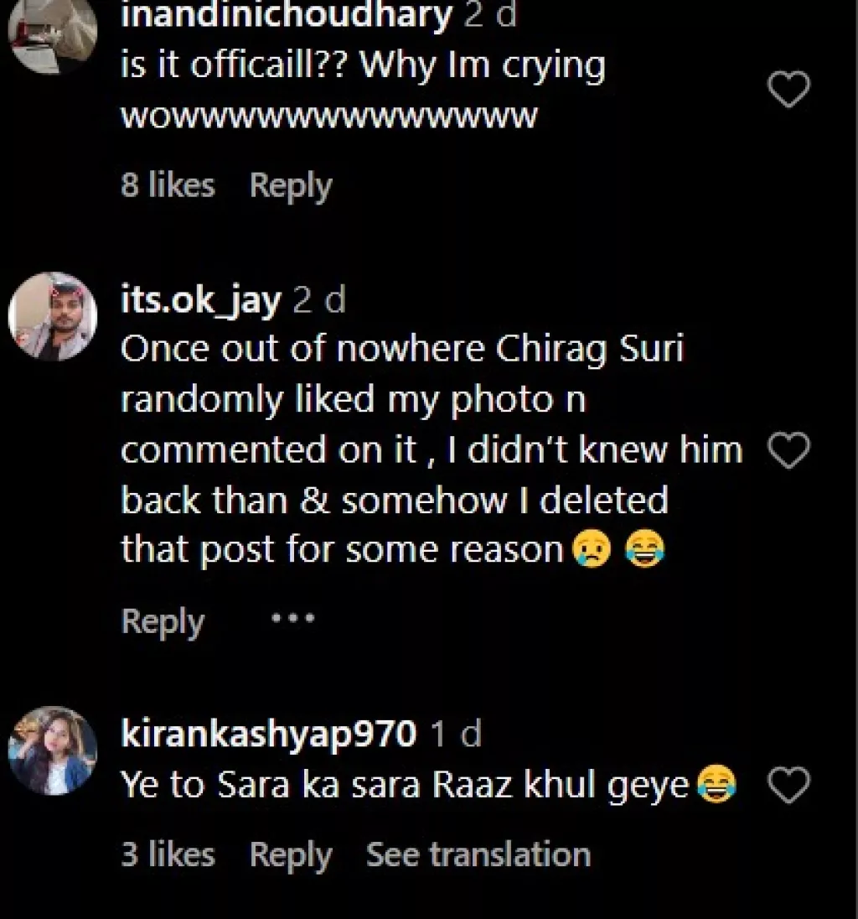This screenshot has height=919, width=858.
Task: Reply to its.ok_jay's comment
Action: tap(163, 620)
